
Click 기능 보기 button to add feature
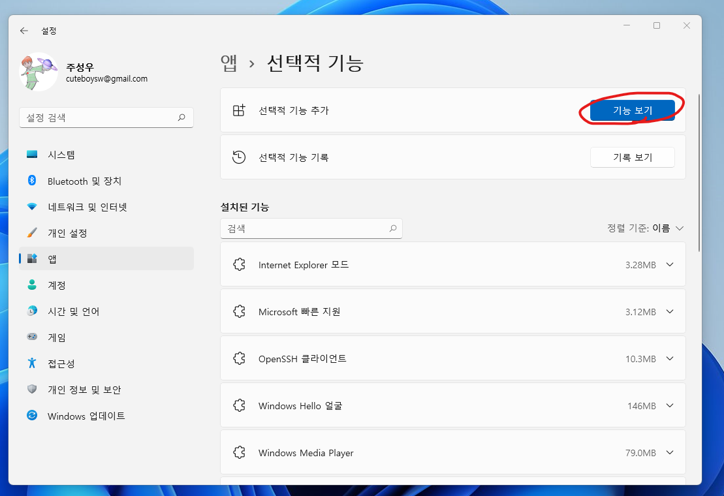(x=632, y=110)
